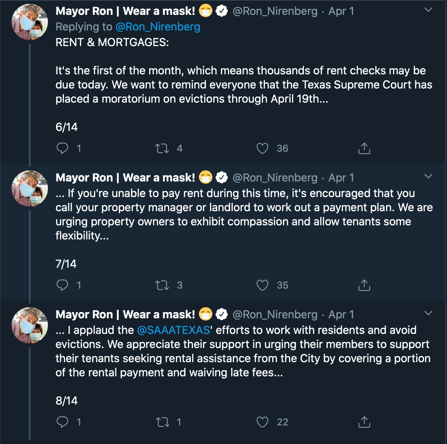Open Mayor Ron's avatar on the first tweet
The image size is (447, 444).
click(x=30, y=22)
